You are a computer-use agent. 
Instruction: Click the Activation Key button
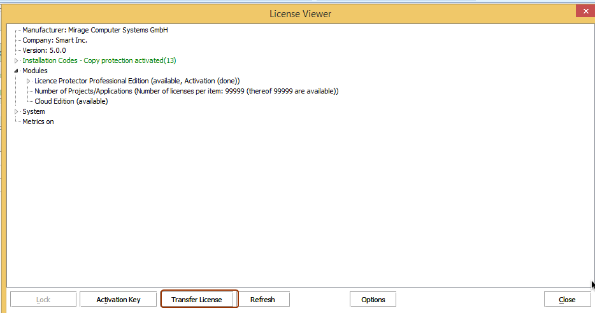[118, 300]
